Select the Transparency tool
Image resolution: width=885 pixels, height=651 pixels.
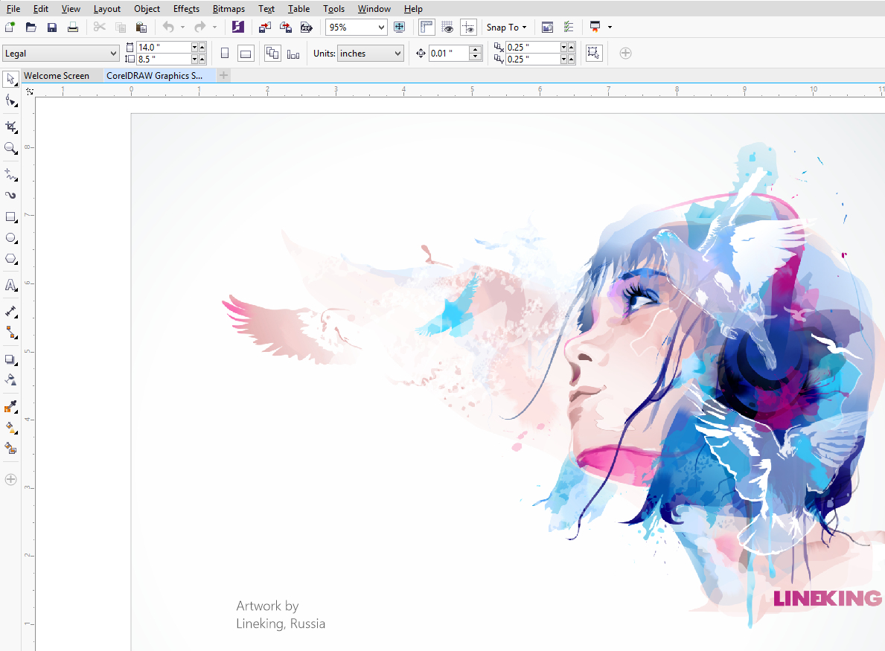tap(10, 380)
